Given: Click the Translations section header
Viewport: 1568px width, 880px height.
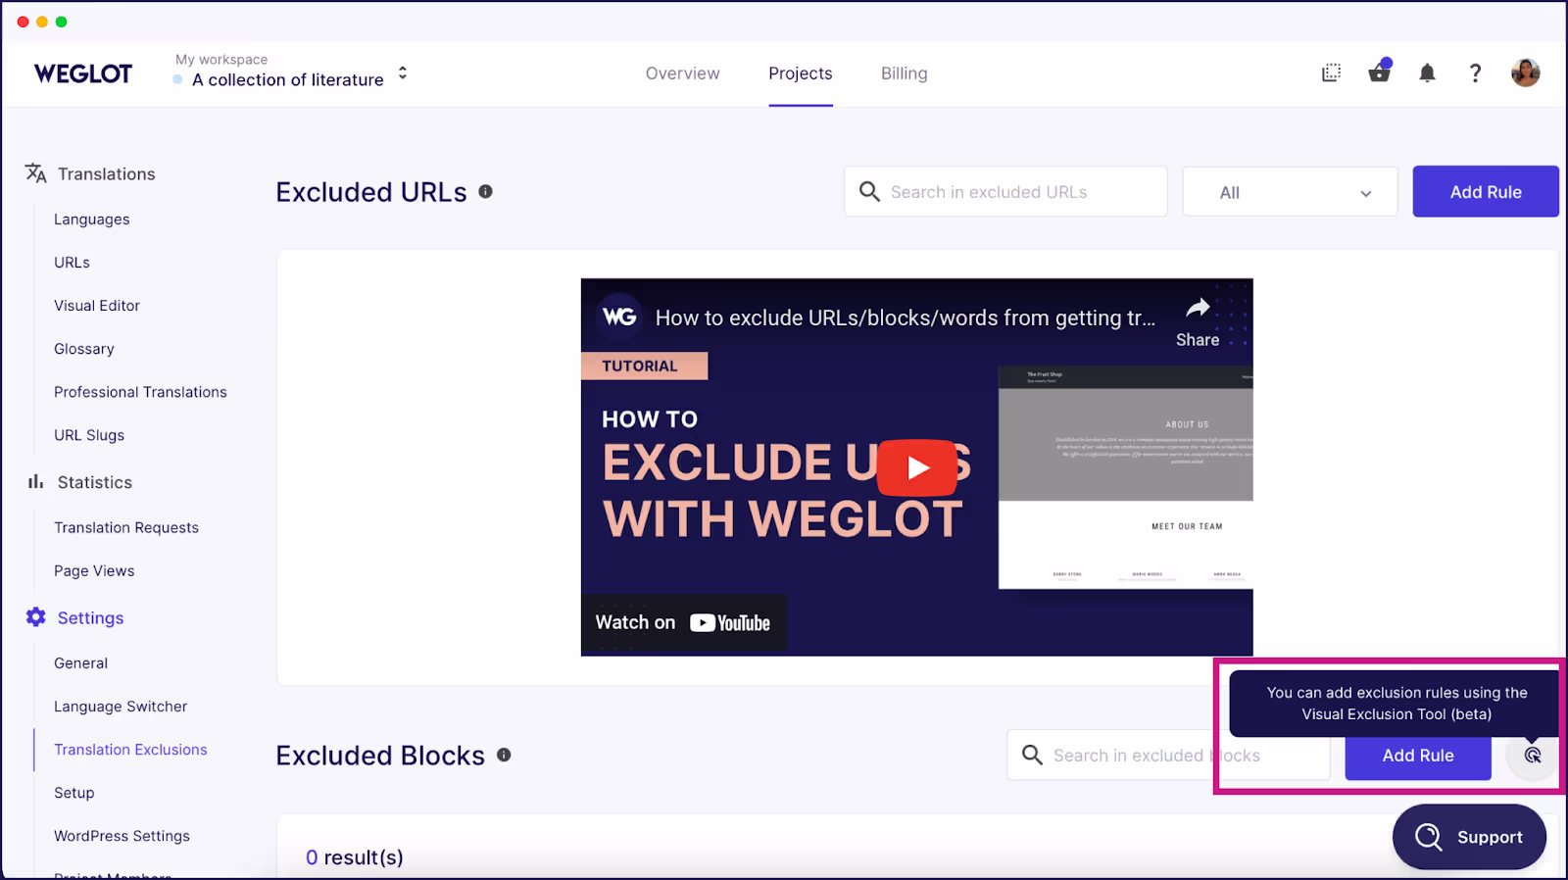Looking at the screenshot, I should pos(106,173).
